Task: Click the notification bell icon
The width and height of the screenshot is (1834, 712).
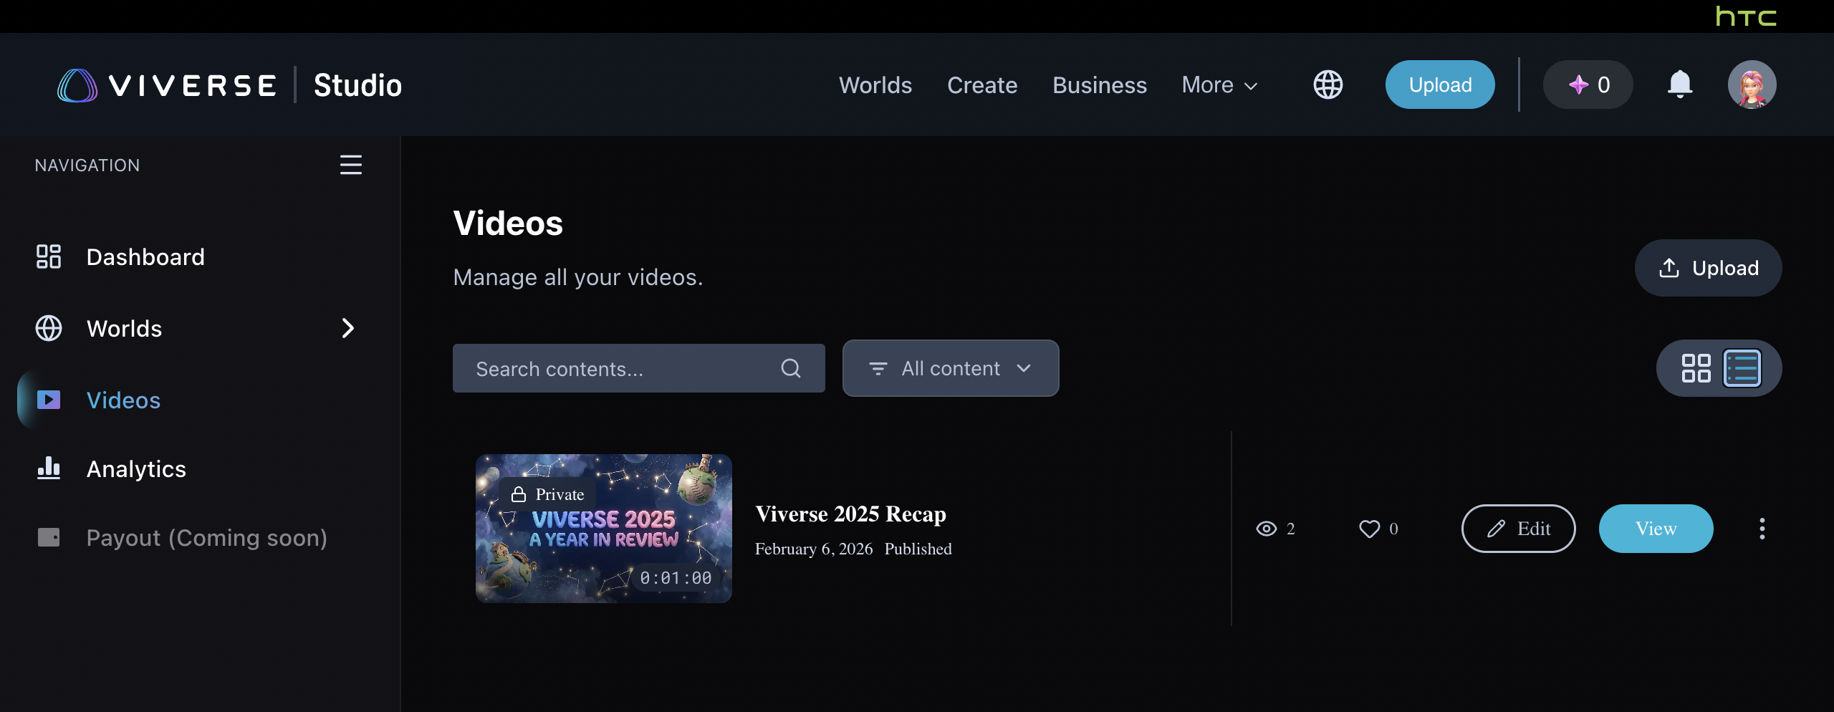Action: 1679,85
